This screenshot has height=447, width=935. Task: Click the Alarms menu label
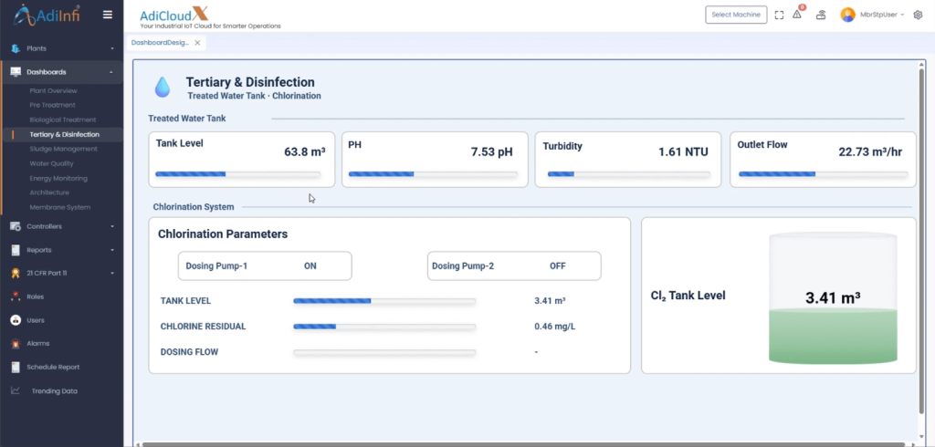(x=38, y=344)
